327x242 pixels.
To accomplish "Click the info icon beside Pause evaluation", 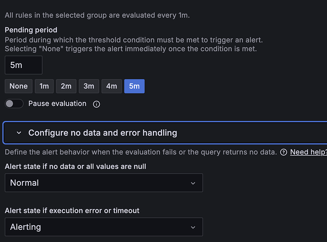I will pos(96,104).
